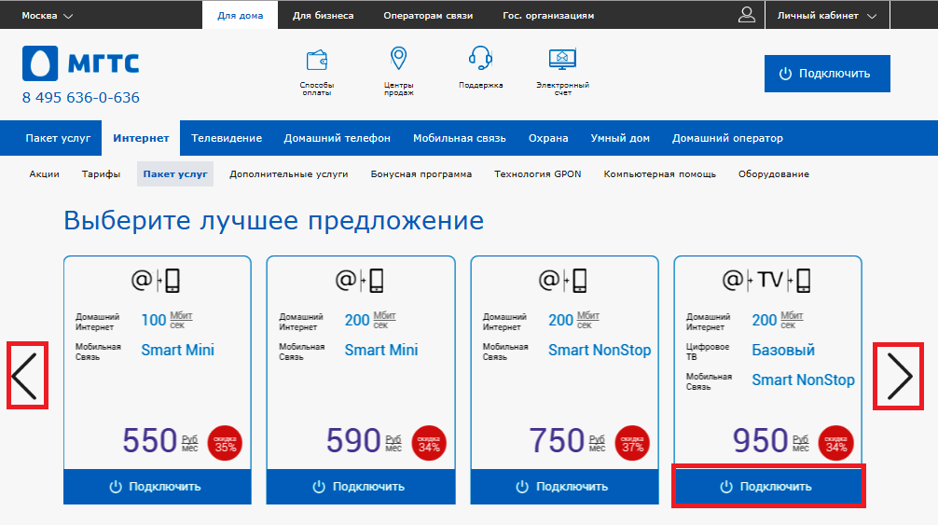
Task: Open the Домашний телефон menu item
Action: (338, 138)
